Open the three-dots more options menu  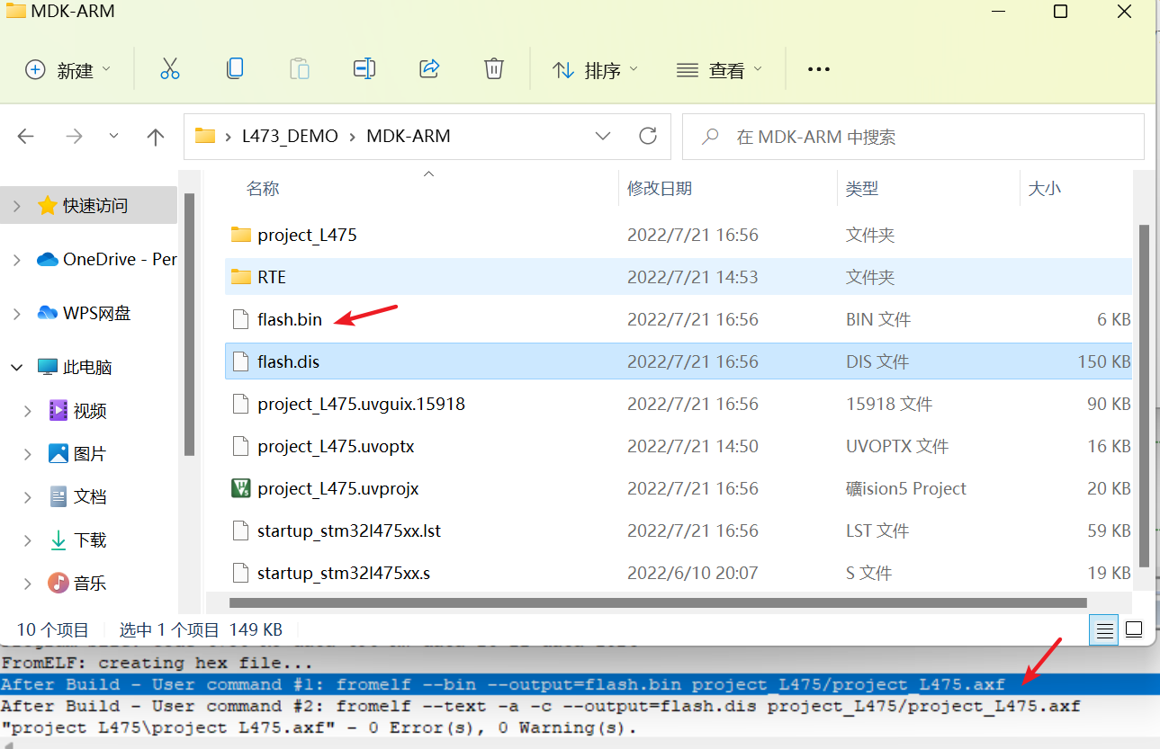click(x=818, y=69)
